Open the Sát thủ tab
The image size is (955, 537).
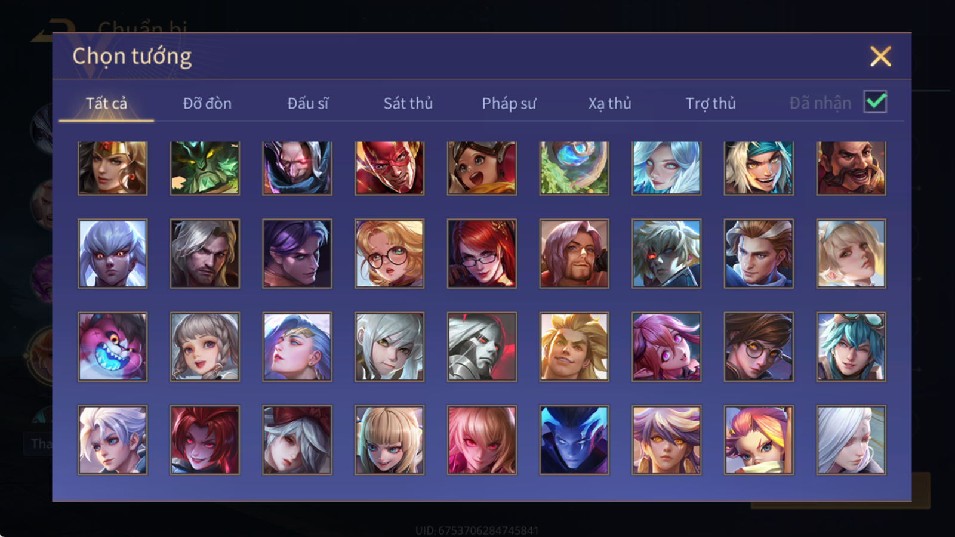[408, 103]
